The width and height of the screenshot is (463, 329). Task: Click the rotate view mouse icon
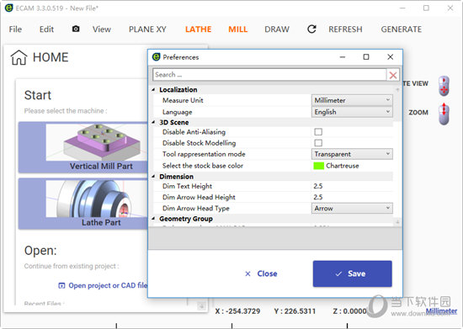[x=444, y=86]
